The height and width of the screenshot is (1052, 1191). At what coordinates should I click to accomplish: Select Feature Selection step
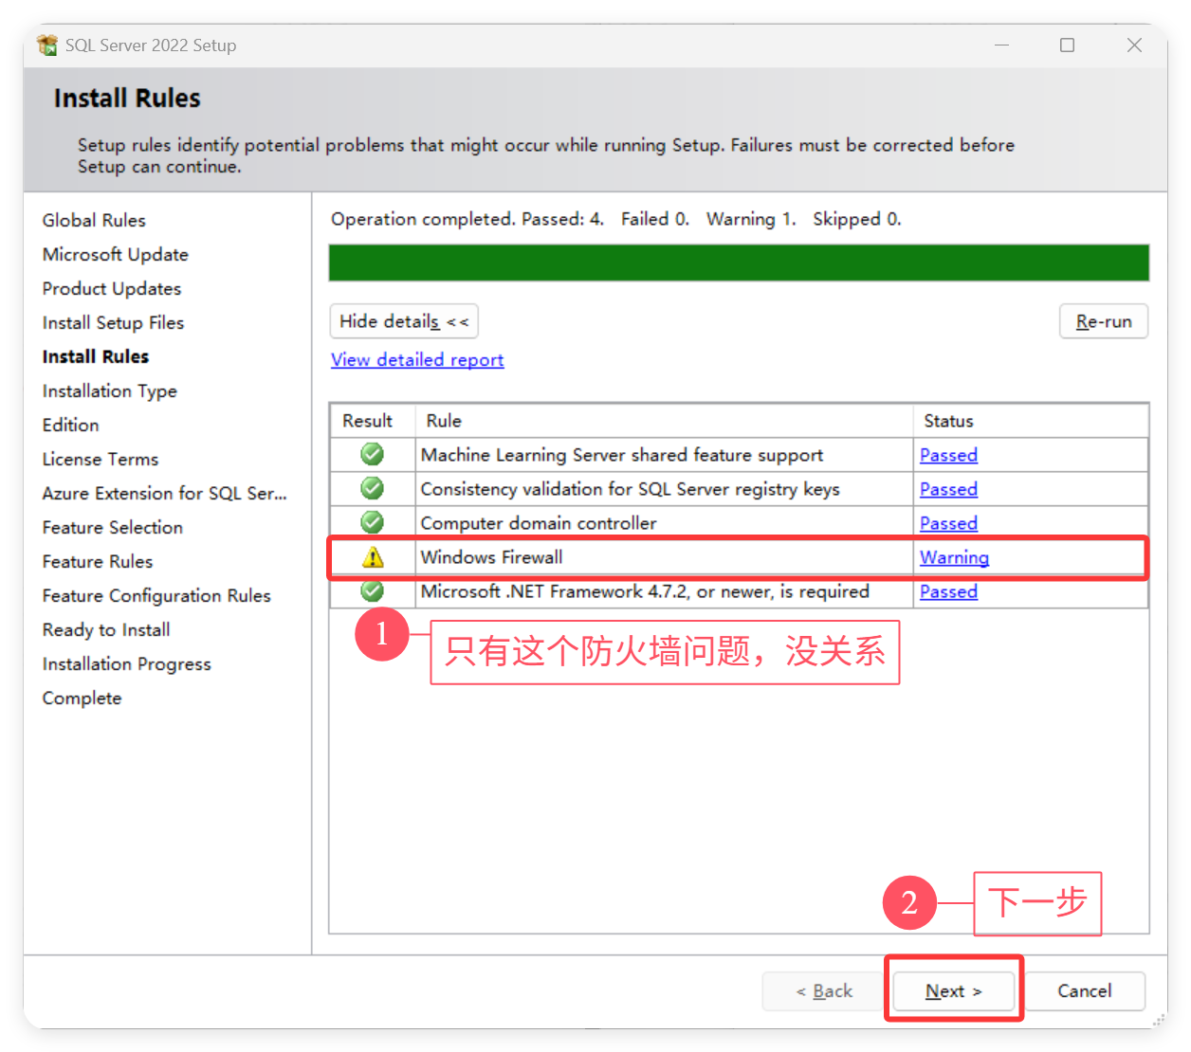click(113, 527)
